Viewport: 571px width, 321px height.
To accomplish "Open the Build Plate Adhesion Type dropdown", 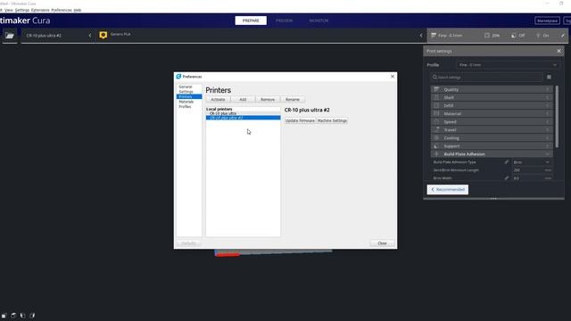I will click(x=532, y=162).
